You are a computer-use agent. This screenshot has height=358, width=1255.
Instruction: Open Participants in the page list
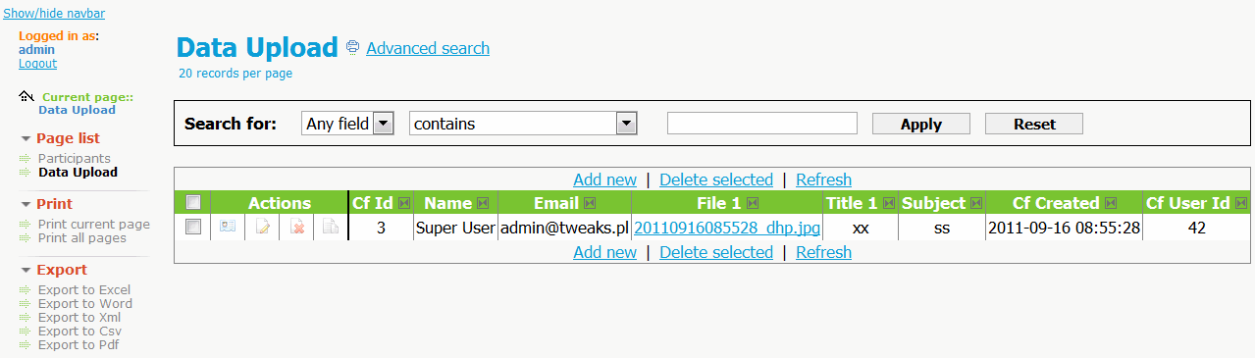75,158
